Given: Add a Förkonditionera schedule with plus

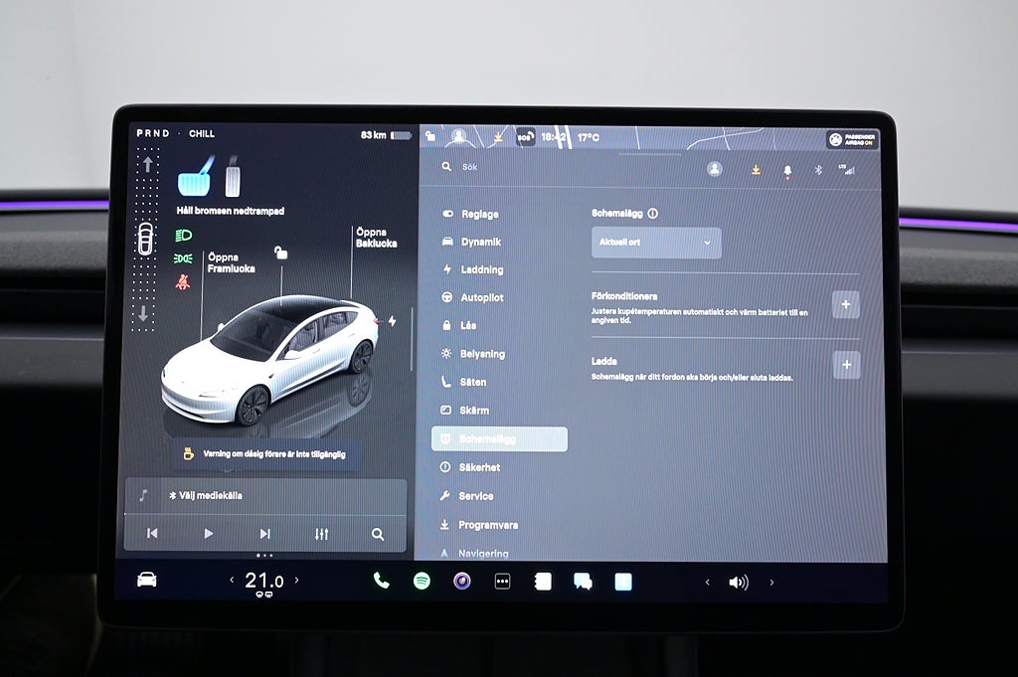Looking at the screenshot, I should click(845, 305).
